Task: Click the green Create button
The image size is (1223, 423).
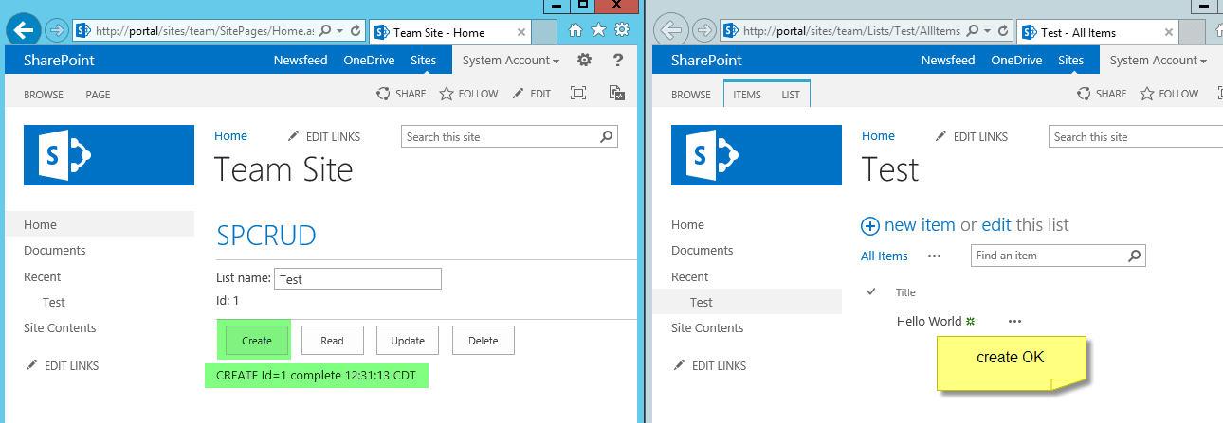Action: pos(257,341)
